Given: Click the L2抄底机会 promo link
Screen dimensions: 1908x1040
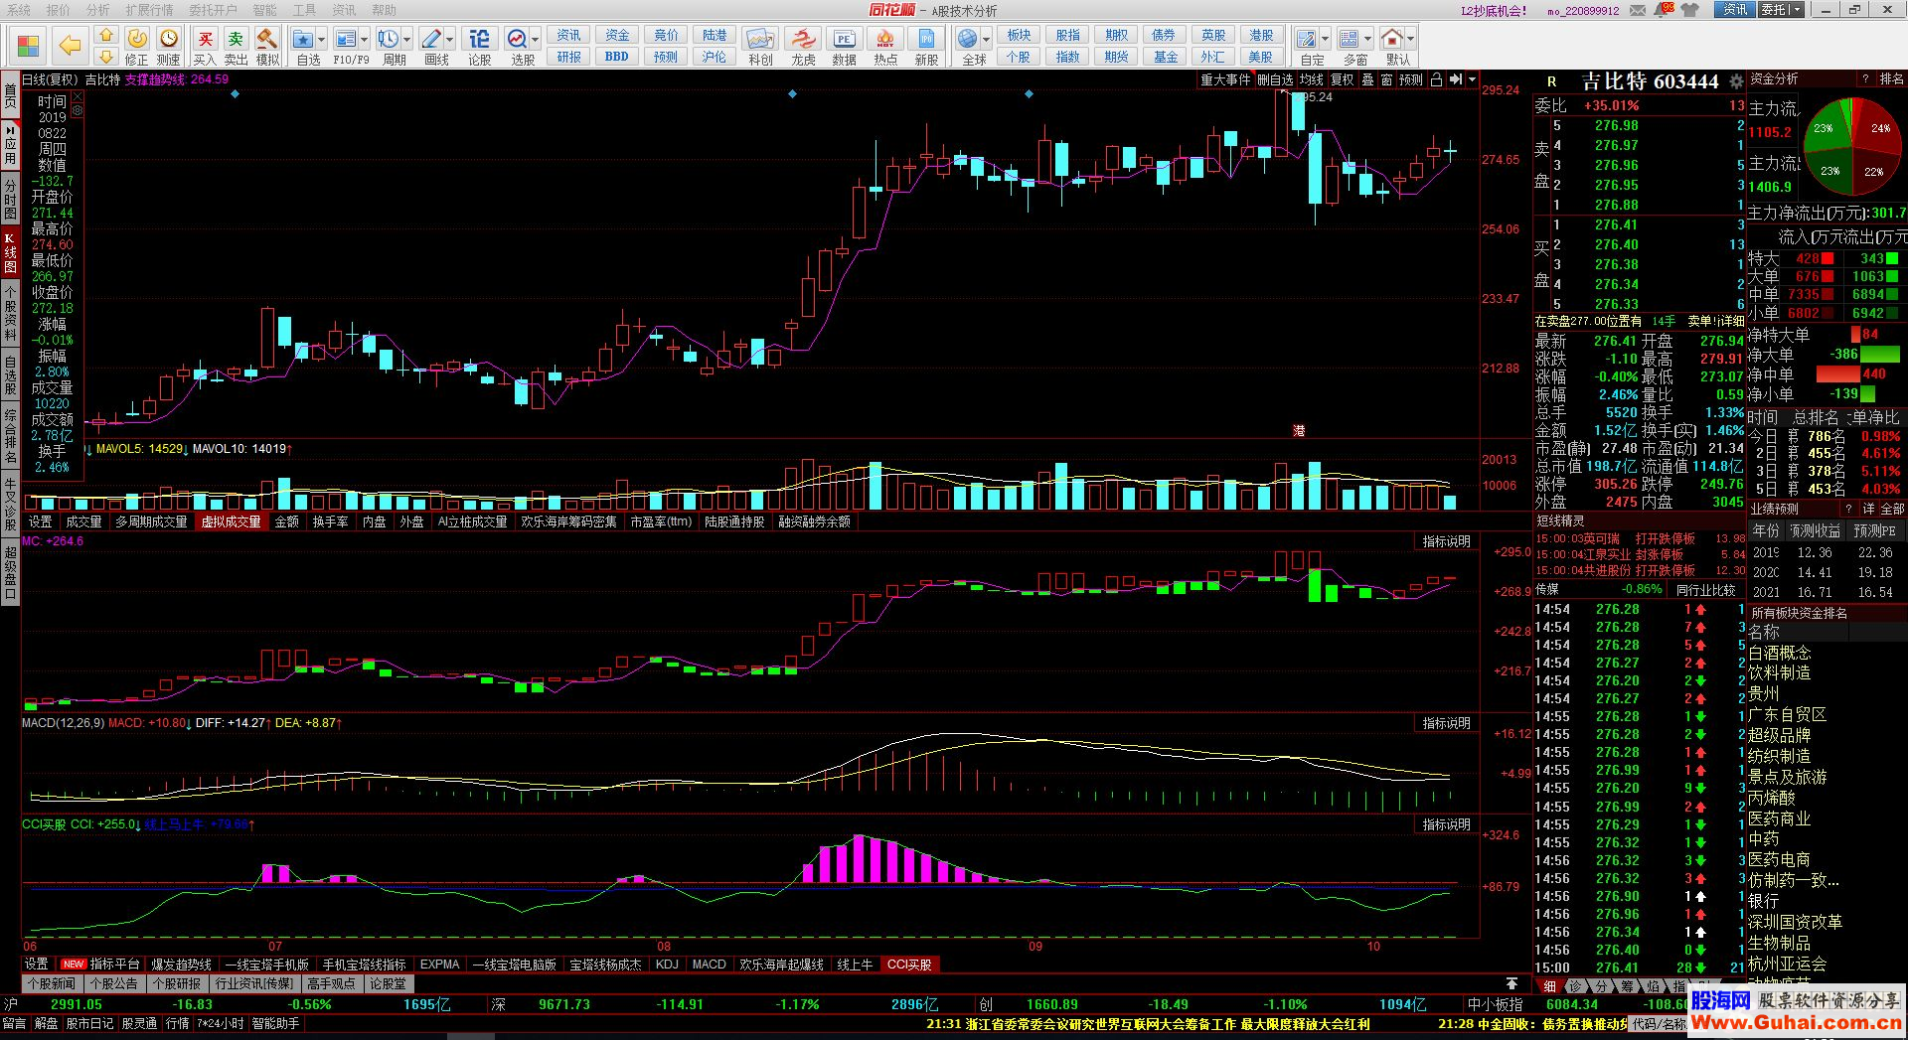Looking at the screenshot, I should (x=1494, y=10).
